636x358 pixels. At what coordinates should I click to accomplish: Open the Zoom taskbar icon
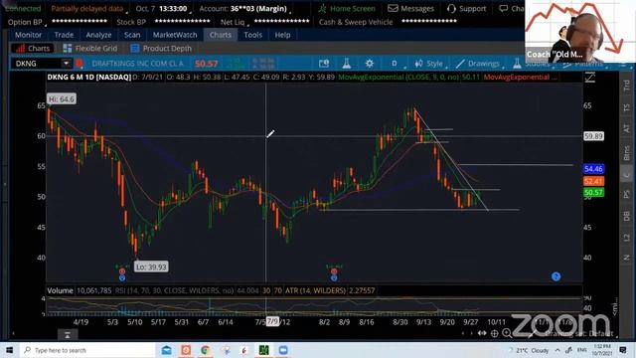(283, 350)
